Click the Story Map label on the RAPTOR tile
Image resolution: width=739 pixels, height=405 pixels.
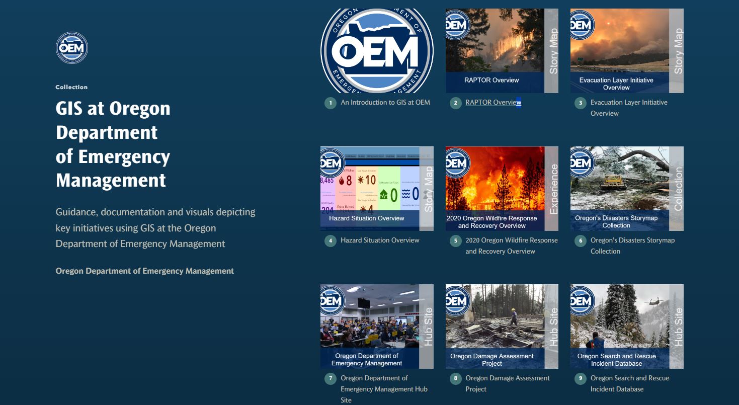tap(554, 50)
